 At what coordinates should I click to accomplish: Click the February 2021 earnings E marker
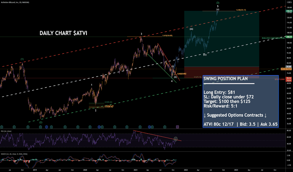(x=140, y=127)
